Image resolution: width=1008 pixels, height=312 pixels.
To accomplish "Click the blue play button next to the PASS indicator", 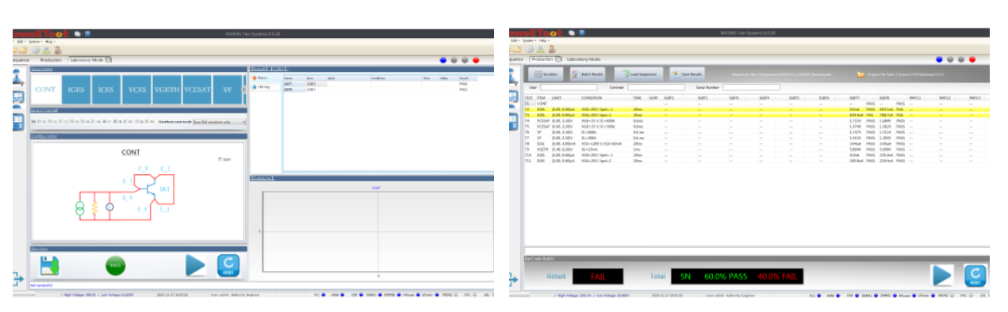I will click(x=196, y=265).
